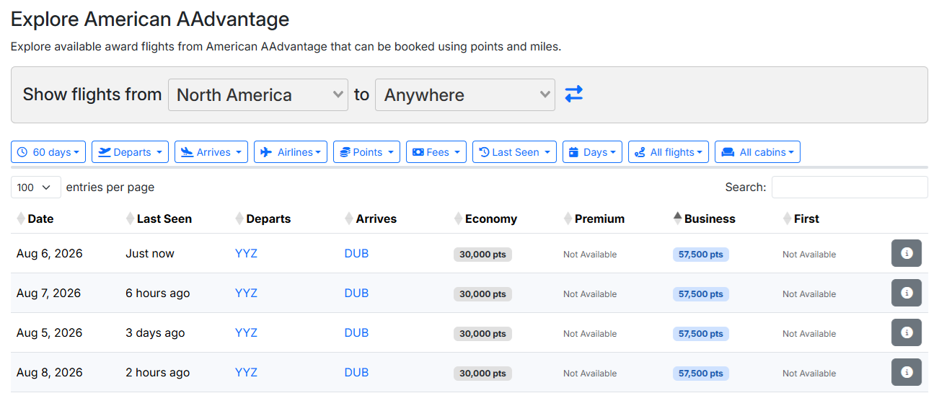Open DUB link in Aug 8 row
Screen dimensions: 944x406
point(356,372)
